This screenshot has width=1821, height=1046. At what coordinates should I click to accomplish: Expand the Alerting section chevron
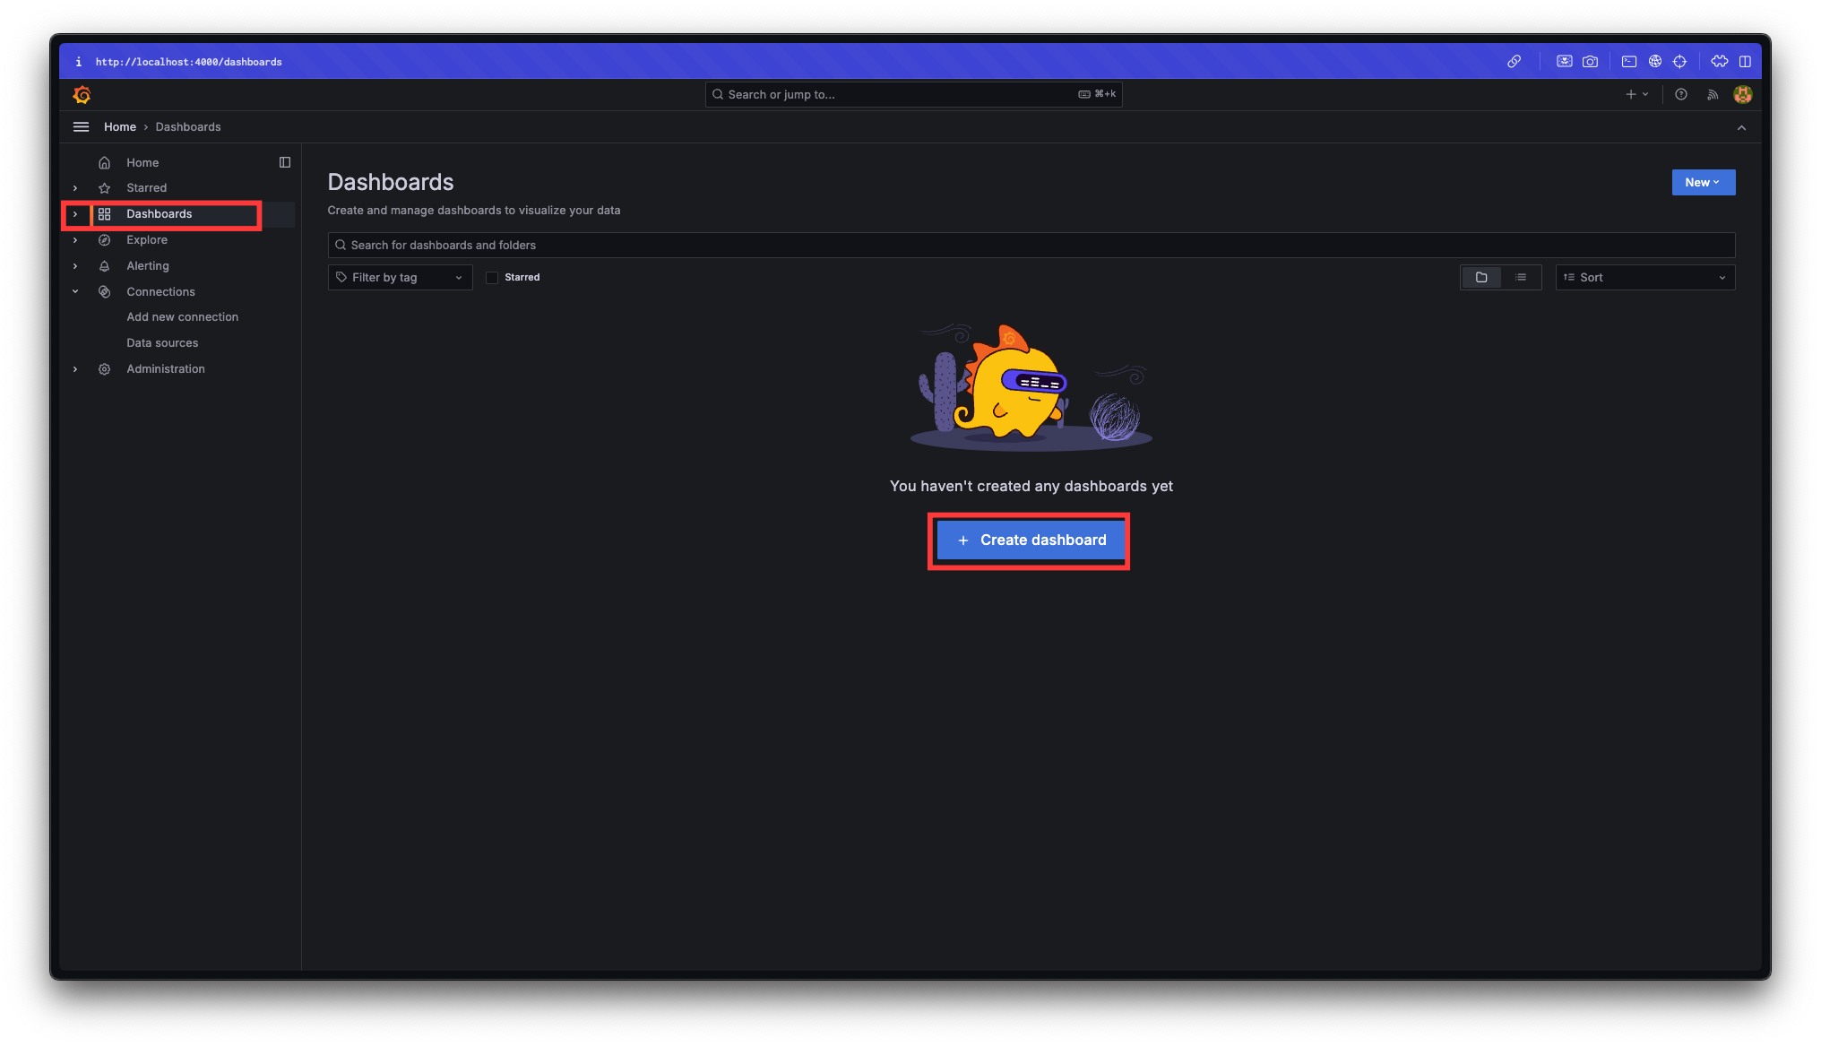tap(75, 265)
